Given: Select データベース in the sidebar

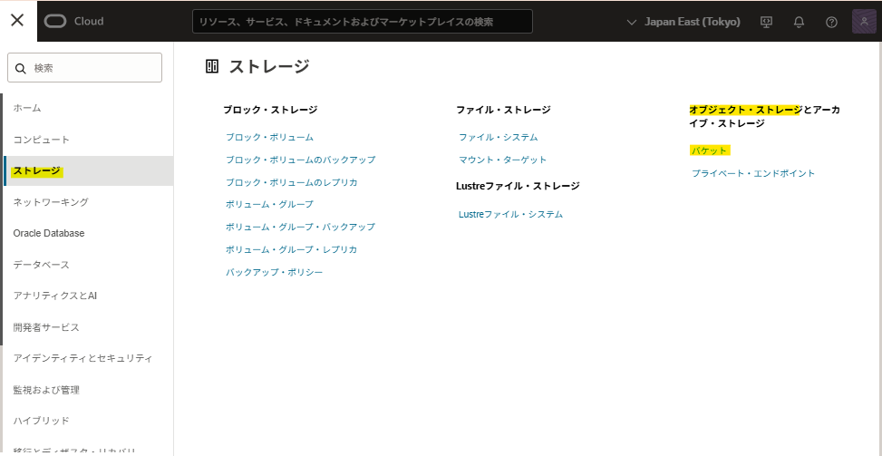Looking at the screenshot, I should (41, 265).
